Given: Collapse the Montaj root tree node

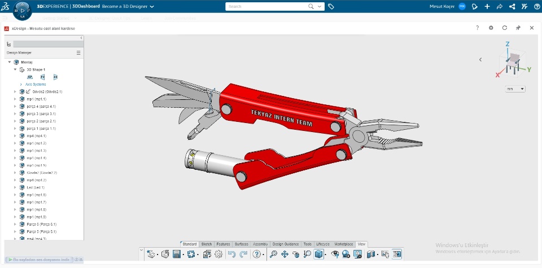Looking at the screenshot, I should (10, 62).
